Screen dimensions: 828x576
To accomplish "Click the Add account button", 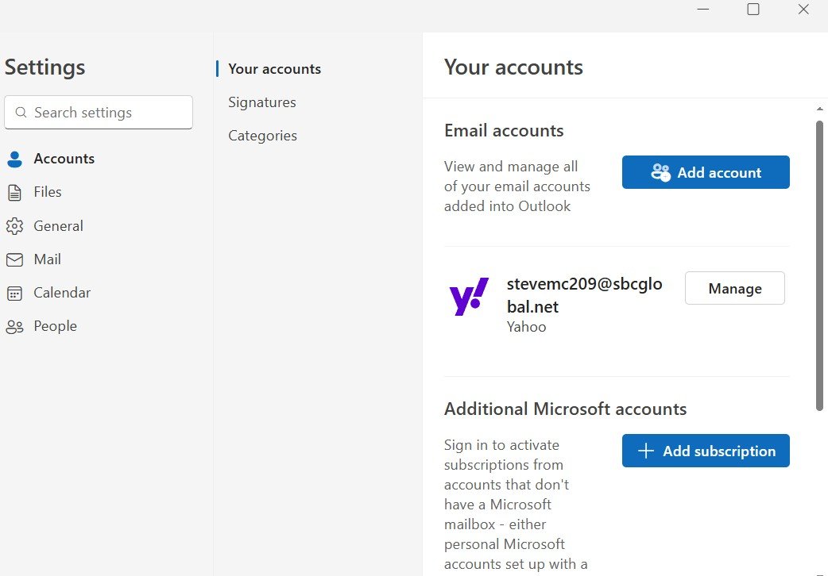I will tap(706, 171).
